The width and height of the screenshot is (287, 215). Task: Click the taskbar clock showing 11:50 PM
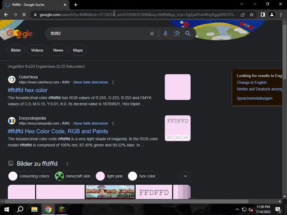coord(263,209)
